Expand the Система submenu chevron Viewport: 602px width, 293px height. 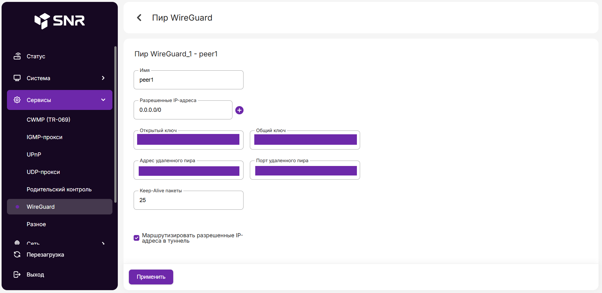click(x=103, y=78)
